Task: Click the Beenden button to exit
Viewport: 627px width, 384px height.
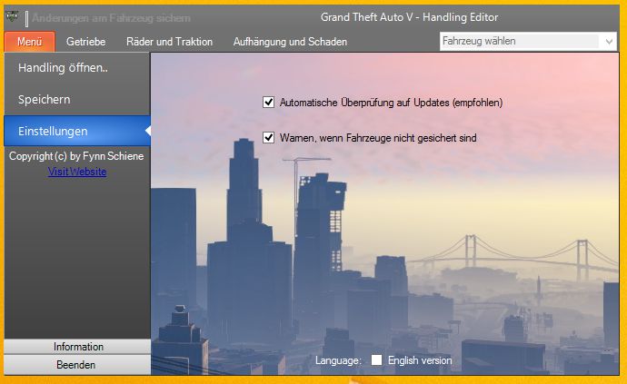Action: pos(77,364)
